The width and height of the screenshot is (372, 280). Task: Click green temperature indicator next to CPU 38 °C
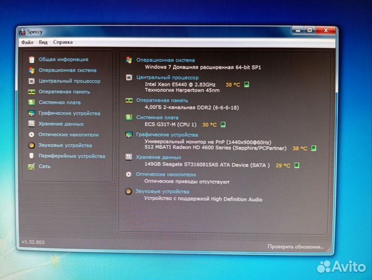[x=246, y=85]
